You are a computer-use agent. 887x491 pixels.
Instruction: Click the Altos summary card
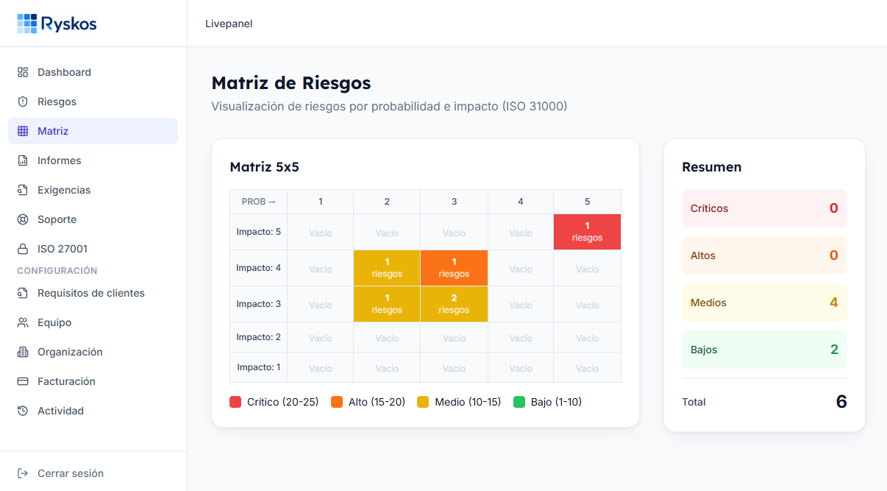(x=764, y=255)
